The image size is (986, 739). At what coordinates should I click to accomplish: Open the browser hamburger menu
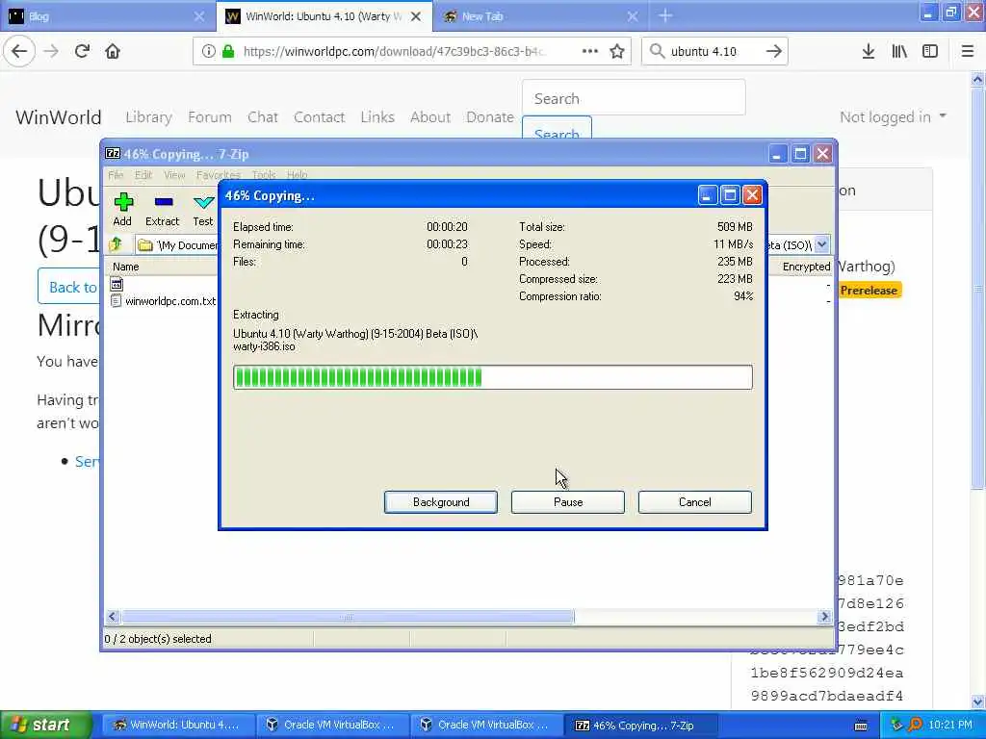968,52
